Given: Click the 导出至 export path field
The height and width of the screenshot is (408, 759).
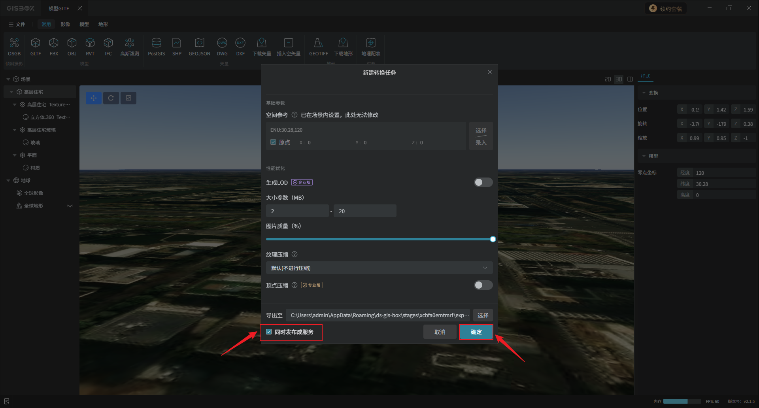Looking at the screenshot, I should [378, 315].
